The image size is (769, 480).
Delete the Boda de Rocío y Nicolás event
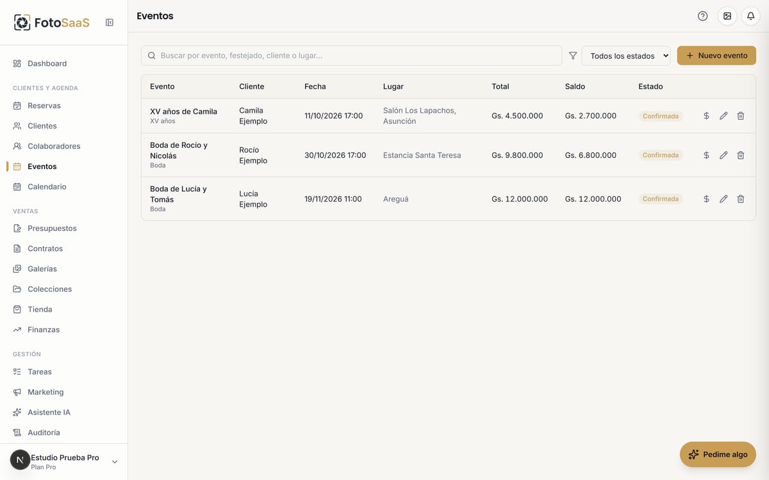741,155
